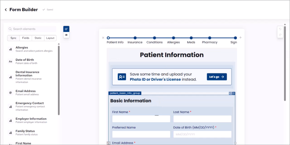
Task: Select the Sync filter tab
Action: 13,38
